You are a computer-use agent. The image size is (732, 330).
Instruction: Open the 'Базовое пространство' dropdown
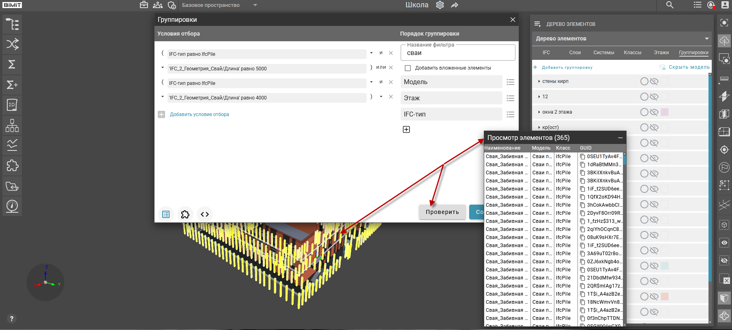pos(255,5)
